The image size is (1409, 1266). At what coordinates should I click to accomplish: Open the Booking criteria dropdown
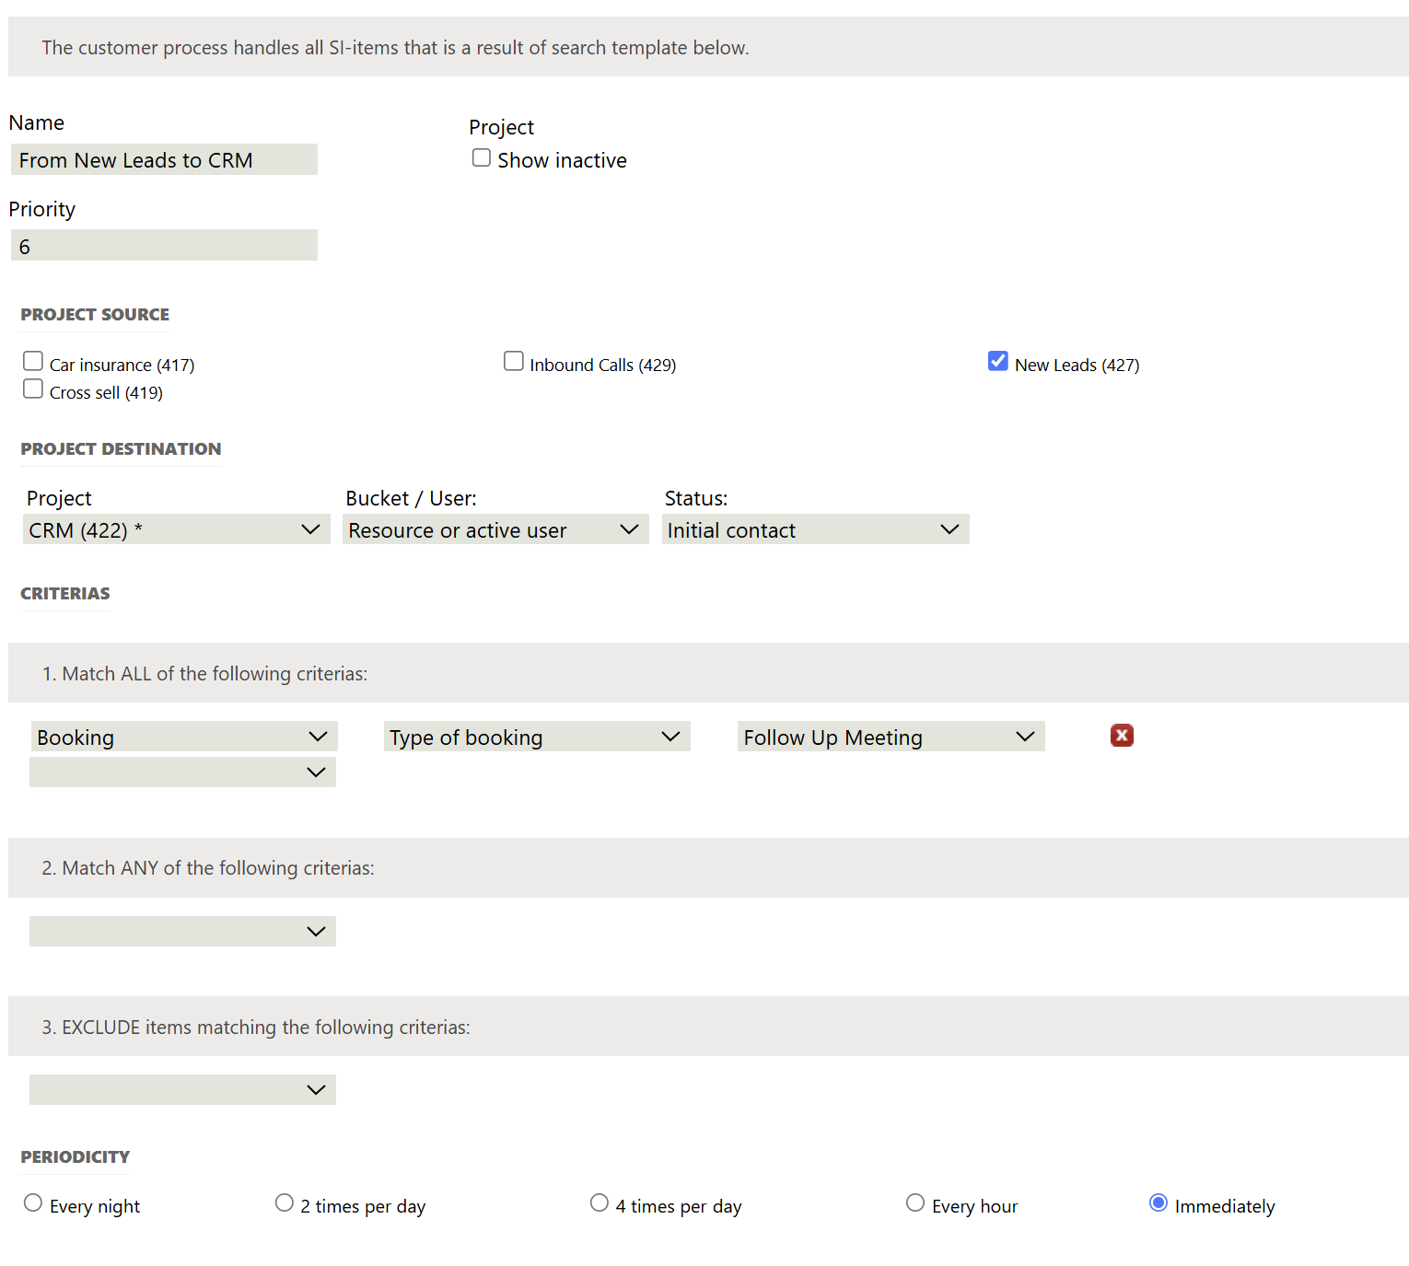183,737
